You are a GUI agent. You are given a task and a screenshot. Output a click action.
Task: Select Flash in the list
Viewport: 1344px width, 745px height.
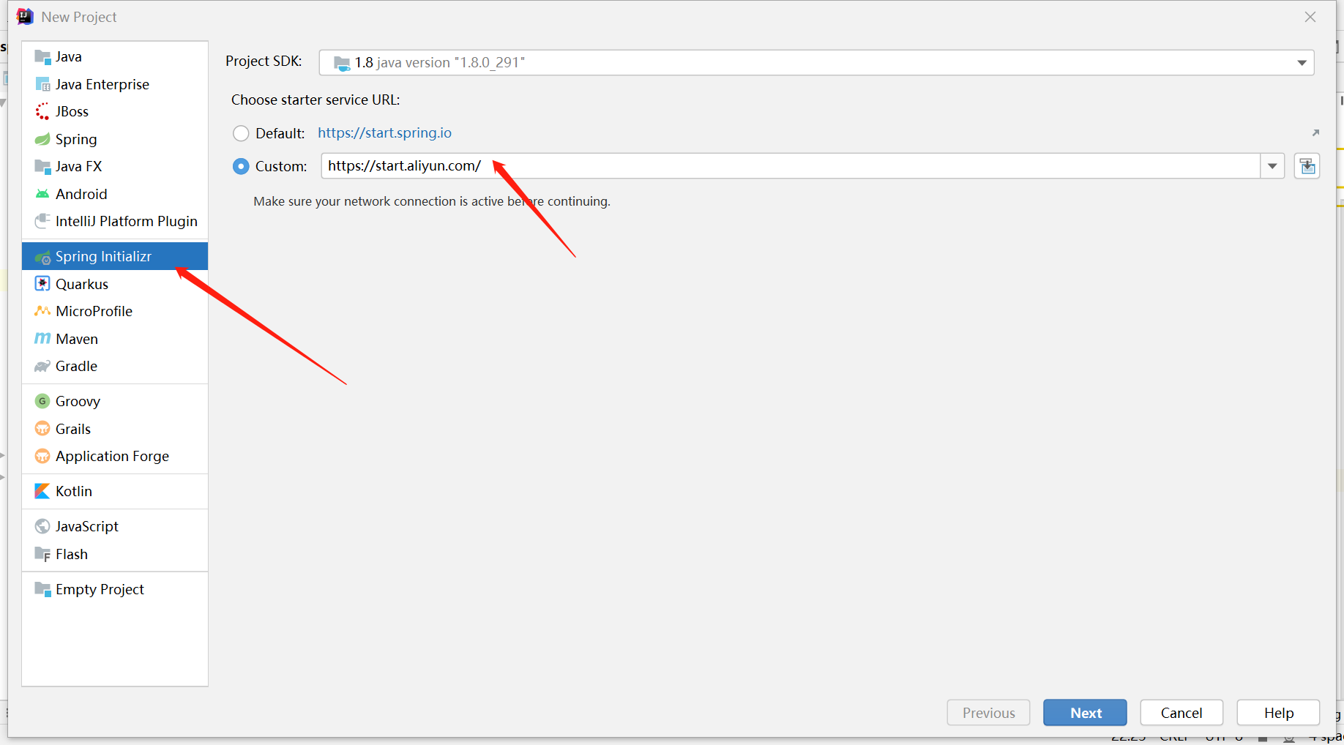click(115, 554)
